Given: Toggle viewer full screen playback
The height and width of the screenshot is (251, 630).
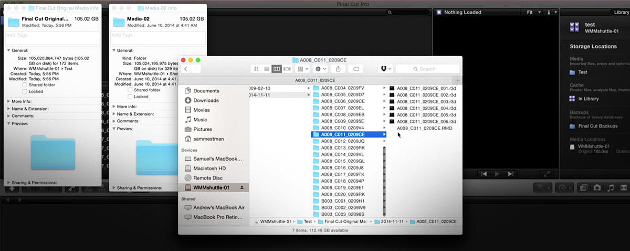Looking at the screenshot, I should click(547, 174).
